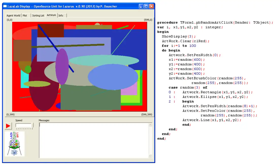Screen dimensions: 279x164
Task: Select the Sorting List tab
Action: (38, 15)
